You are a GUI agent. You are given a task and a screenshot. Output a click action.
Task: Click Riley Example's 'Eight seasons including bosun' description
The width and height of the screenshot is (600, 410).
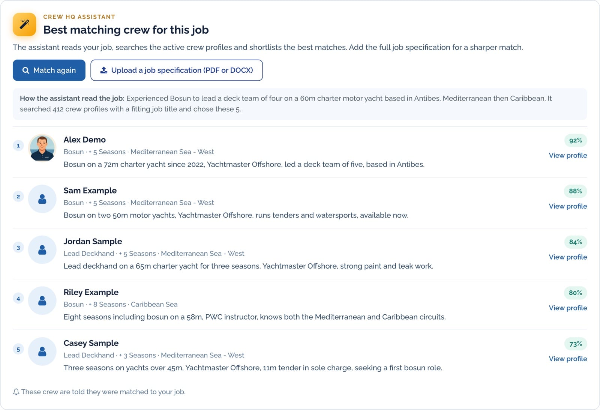click(255, 317)
